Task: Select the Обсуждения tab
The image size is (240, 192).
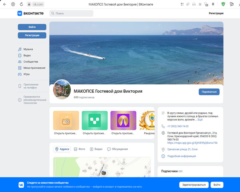Action: [118, 149]
